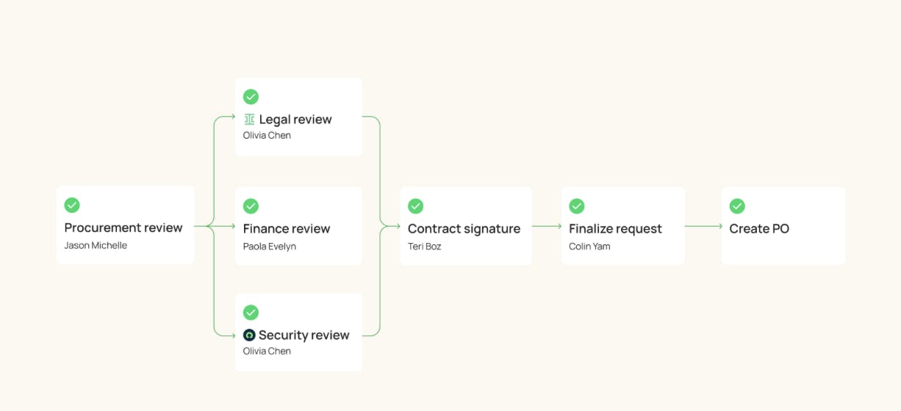Open the Procurement review step title
The image size is (901, 411).
tap(123, 228)
